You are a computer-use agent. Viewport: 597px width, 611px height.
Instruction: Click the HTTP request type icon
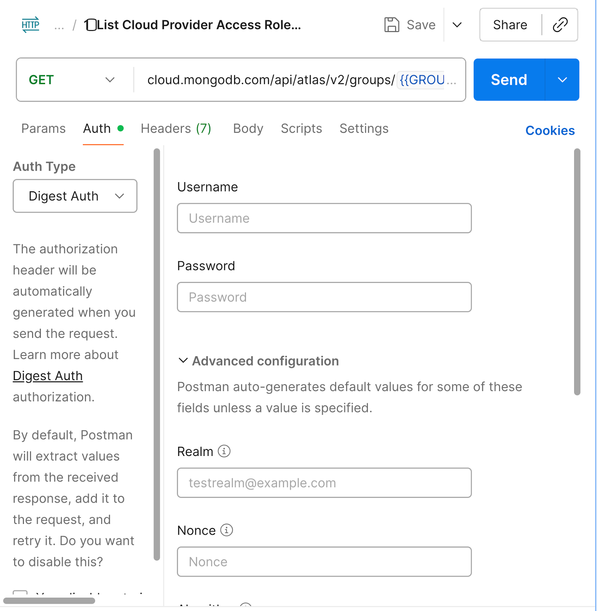[31, 25]
